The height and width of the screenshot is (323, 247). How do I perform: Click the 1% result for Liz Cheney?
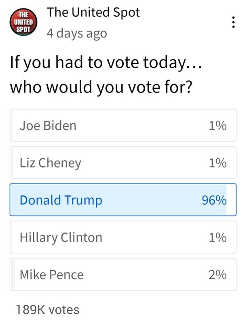tap(218, 163)
